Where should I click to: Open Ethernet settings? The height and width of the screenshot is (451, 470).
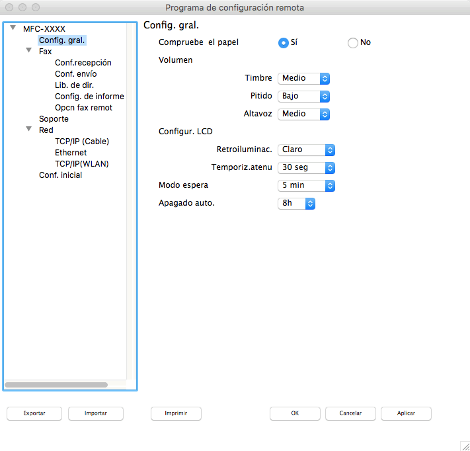(x=71, y=153)
